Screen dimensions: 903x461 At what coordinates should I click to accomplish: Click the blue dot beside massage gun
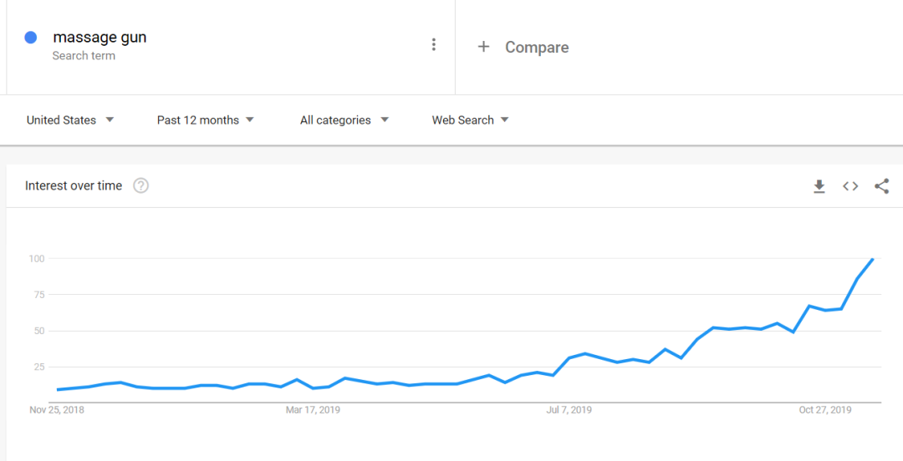pyautogui.click(x=31, y=37)
